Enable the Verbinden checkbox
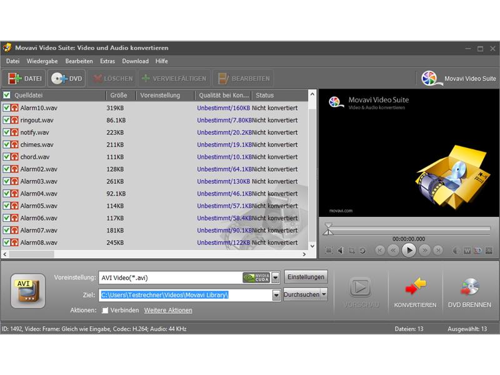The height and width of the screenshot is (375, 500). 105,310
